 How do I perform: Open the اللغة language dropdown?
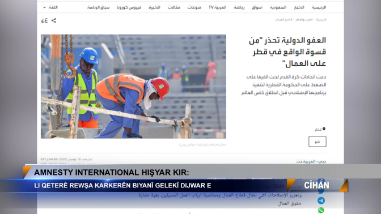pos(50,7)
